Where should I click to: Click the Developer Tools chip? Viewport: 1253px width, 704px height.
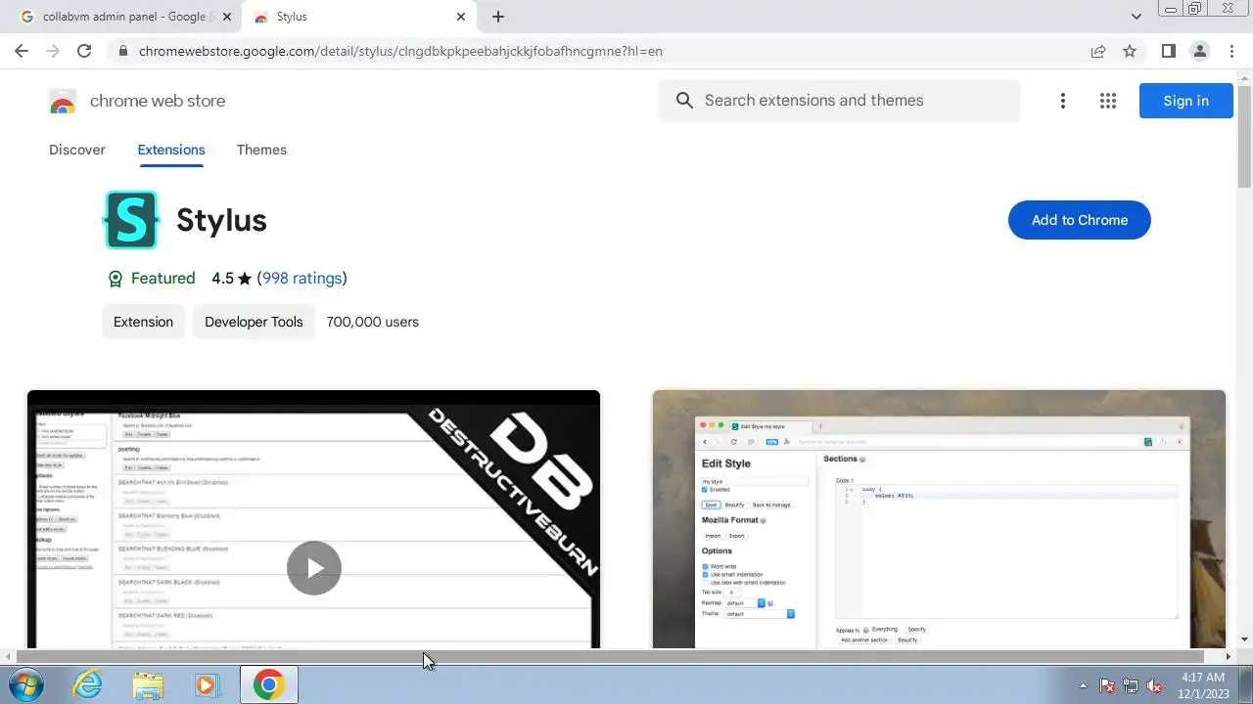coord(254,322)
